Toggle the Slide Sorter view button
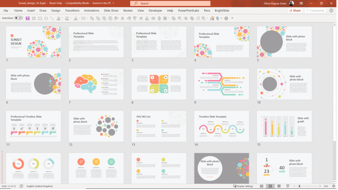Screen dimensions: 338x190 coord(270,186)
